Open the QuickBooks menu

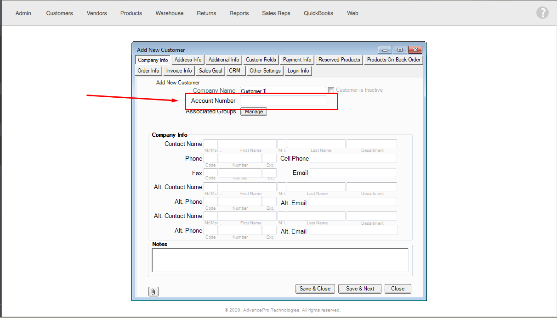(318, 13)
